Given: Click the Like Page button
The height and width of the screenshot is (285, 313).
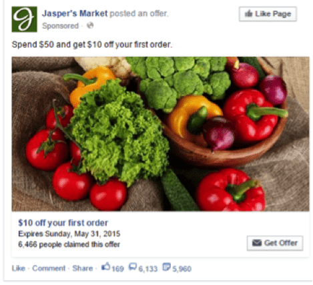Looking at the screenshot, I should 268,14.
